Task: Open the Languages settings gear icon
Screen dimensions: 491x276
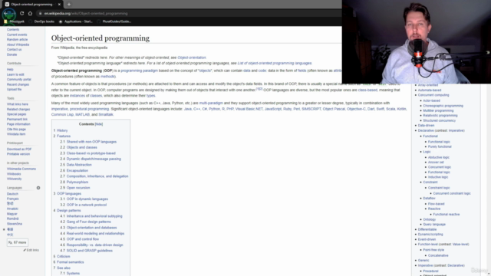Action: coord(38,188)
